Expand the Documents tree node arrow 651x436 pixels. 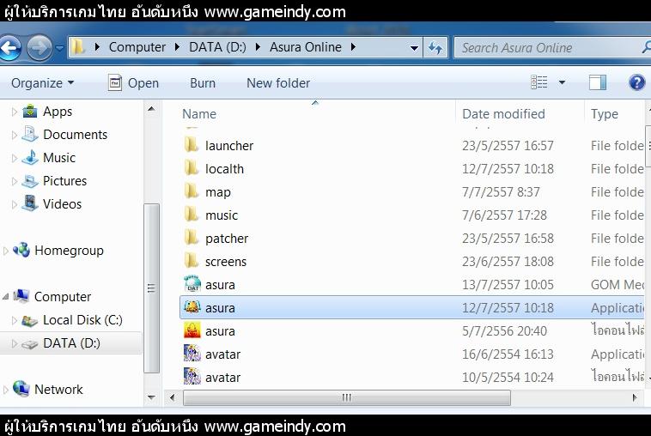[14, 136]
